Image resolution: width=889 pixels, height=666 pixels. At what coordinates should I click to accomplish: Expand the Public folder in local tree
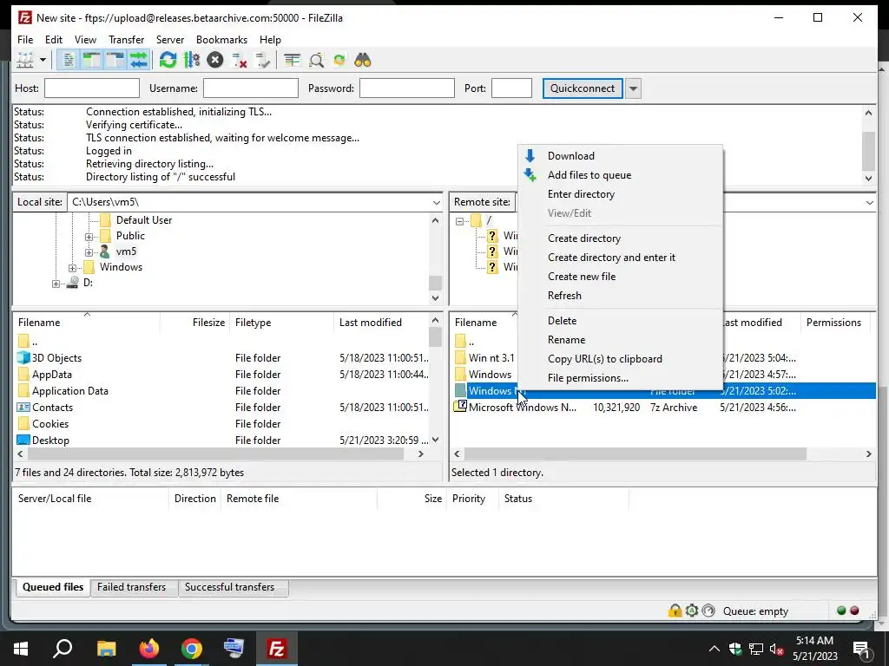(89, 237)
